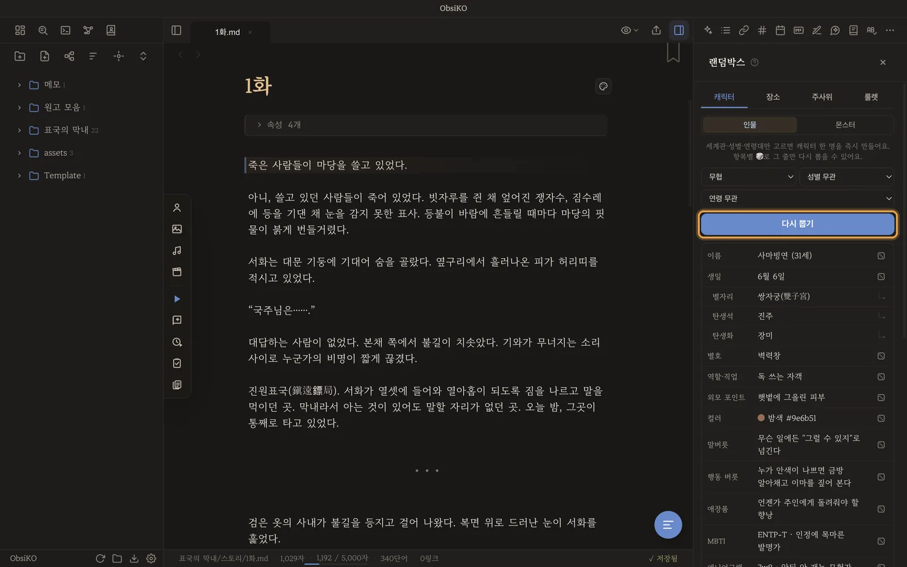Switch to the 룰렛 tab

pyautogui.click(x=871, y=97)
